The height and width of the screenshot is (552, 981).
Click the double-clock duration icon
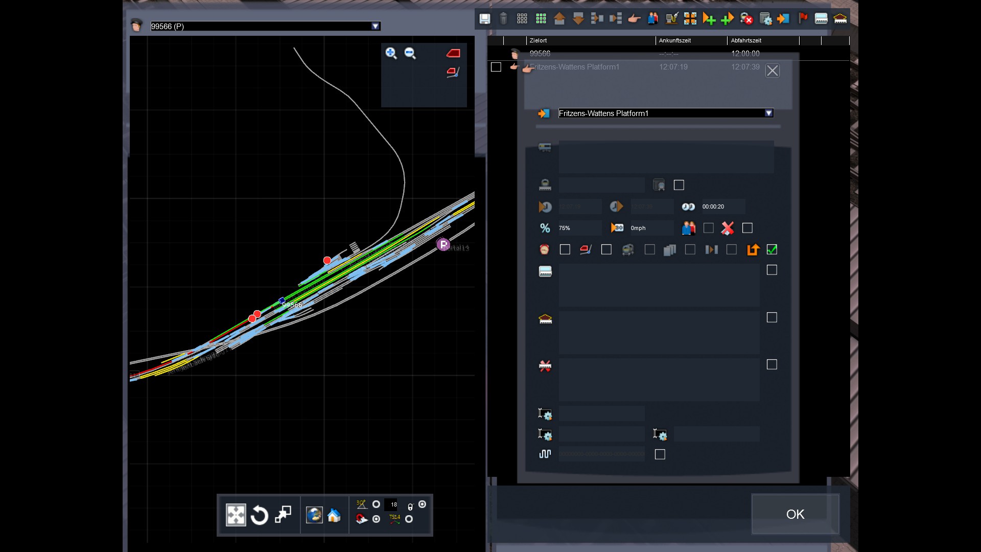pos(688,206)
